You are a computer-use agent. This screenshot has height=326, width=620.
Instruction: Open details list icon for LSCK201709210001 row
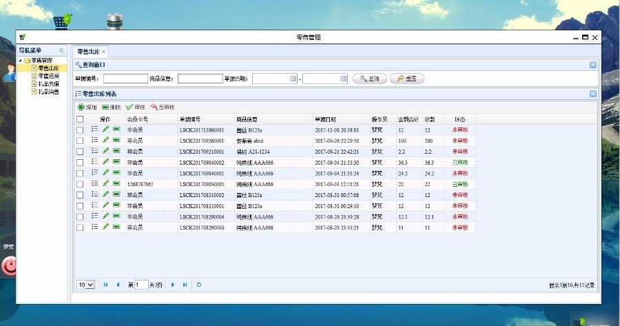[94, 151]
